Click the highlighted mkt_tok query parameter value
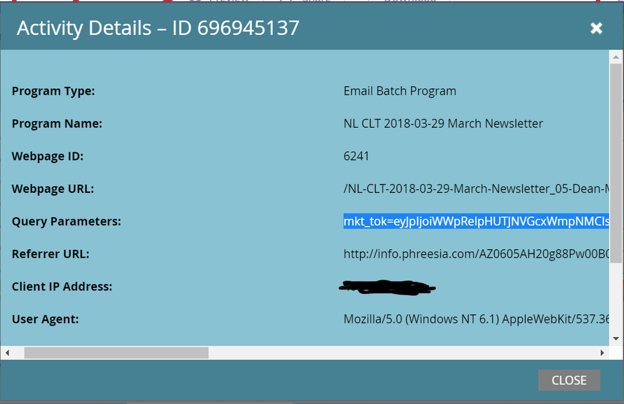 (475, 222)
